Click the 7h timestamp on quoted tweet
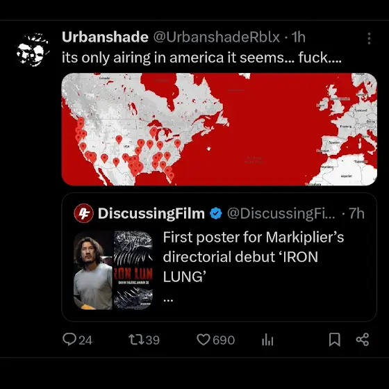 pyautogui.click(x=356, y=213)
